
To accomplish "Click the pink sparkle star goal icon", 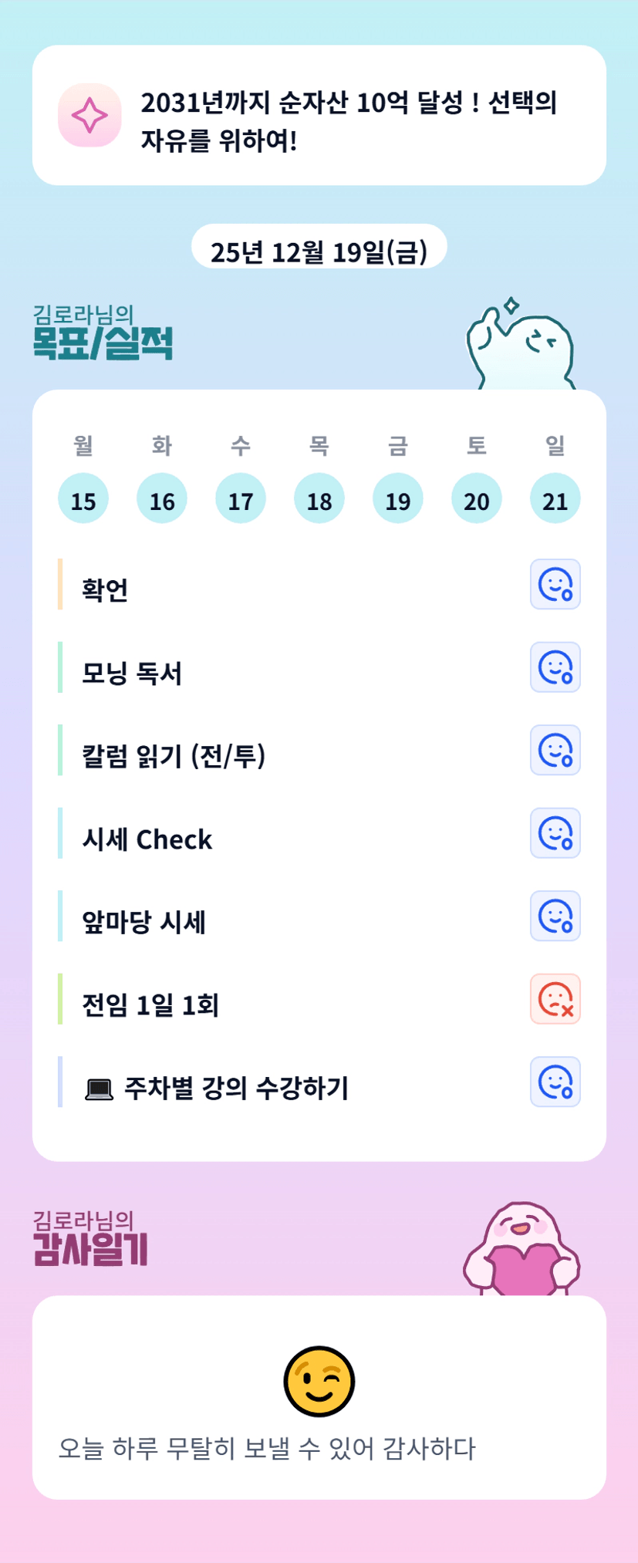I will coord(89,115).
